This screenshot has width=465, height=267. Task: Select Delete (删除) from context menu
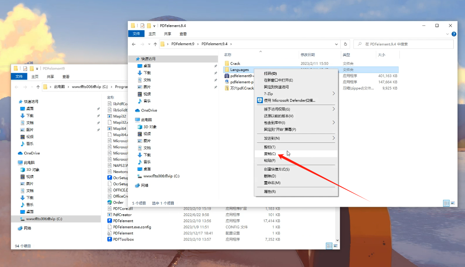[x=270, y=176]
